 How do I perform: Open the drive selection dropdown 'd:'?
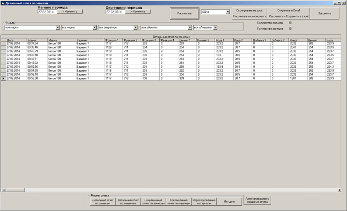point(228,12)
